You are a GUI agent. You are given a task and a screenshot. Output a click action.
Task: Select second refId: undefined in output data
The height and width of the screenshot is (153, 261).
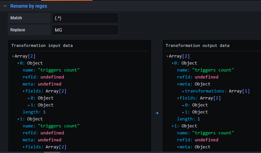198,140
